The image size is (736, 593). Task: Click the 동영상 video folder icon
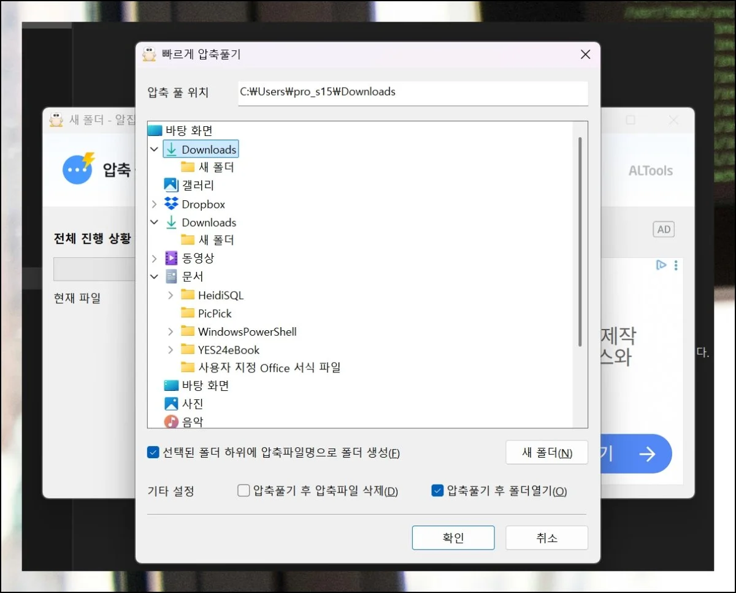(x=171, y=259)
